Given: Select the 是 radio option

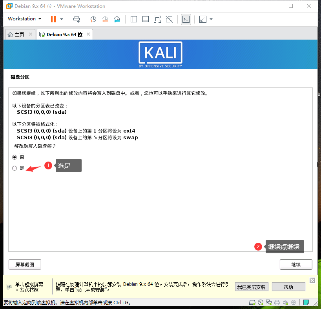Looking at the screenshot, I should point(15,168).
